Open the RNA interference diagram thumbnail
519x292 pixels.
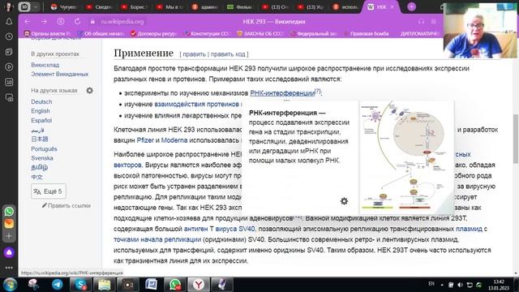(x=406, y=157)
